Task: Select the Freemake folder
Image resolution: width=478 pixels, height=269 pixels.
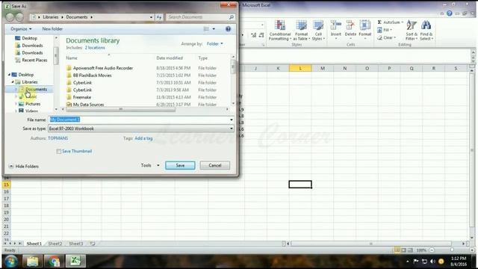Action: [82, 97]
